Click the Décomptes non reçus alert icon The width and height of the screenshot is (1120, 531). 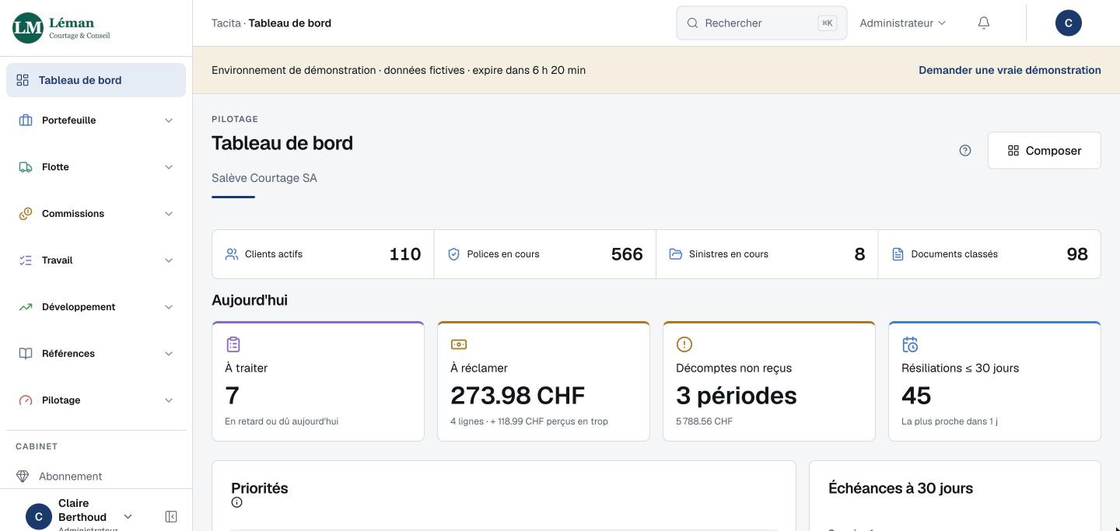684,344
